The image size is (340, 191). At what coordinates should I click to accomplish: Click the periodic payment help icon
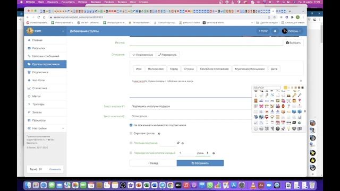coord(214,153)
